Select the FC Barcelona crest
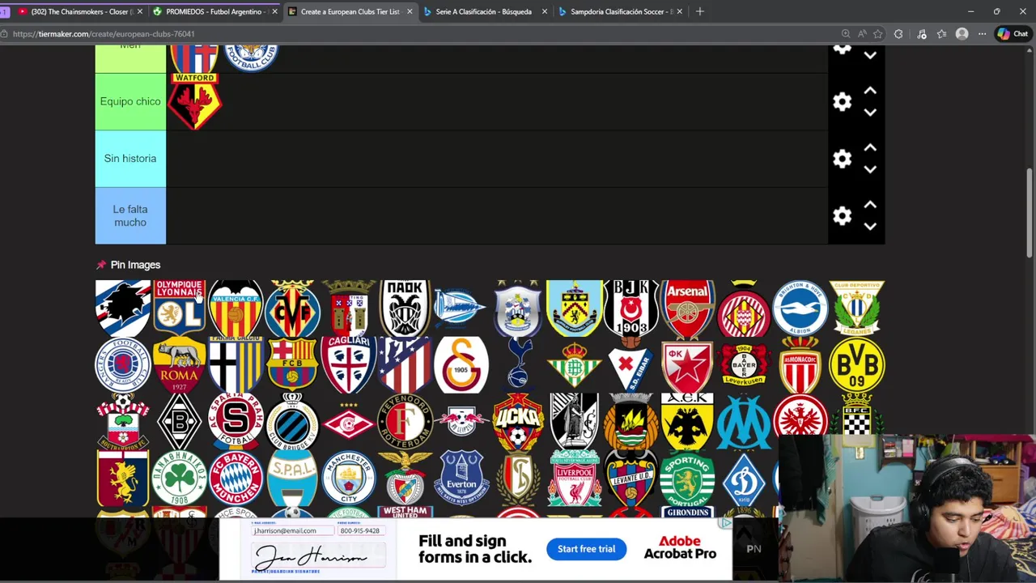 click(x=292, y=365)
